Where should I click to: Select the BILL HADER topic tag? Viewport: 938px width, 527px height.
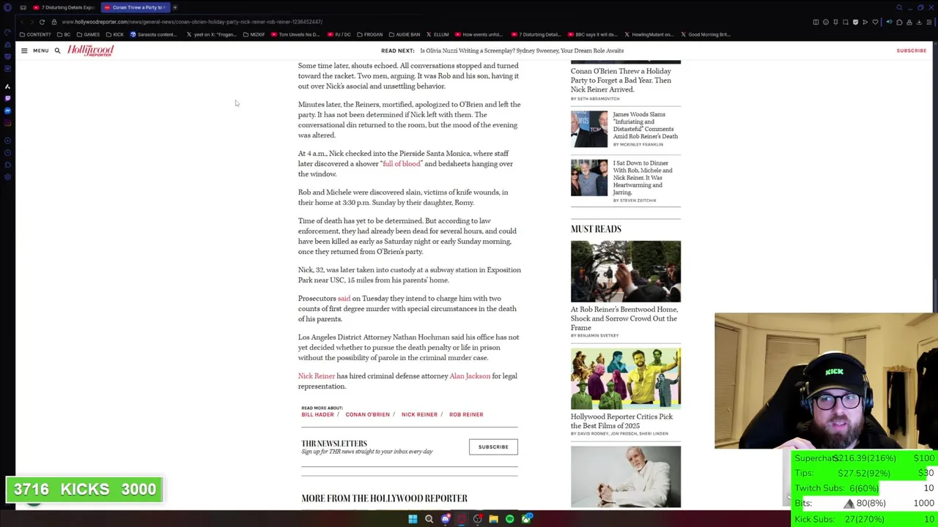click(x=317, y=414)
